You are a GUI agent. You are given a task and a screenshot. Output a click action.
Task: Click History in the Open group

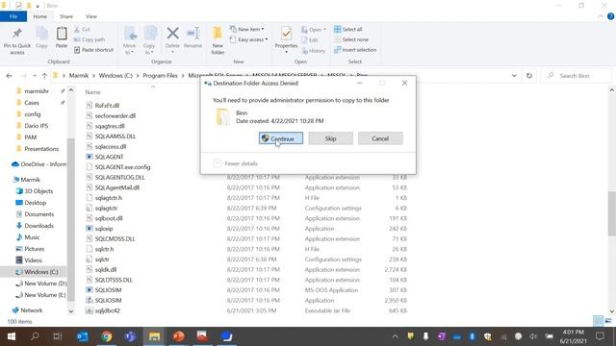(x=314, y=51)
